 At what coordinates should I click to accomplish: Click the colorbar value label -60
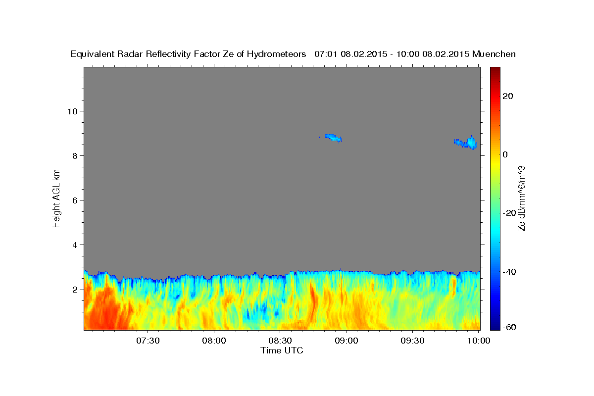click(509, 327)
